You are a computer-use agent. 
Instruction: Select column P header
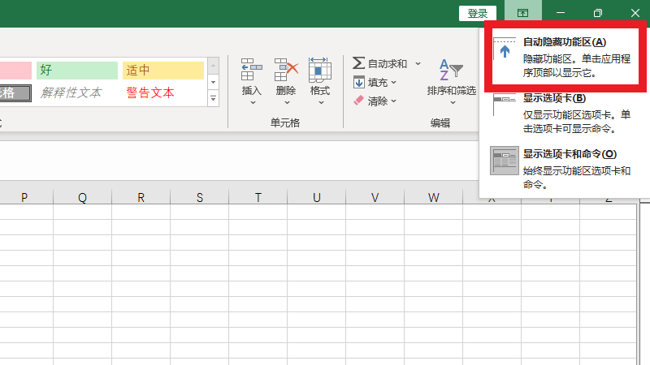26,197
